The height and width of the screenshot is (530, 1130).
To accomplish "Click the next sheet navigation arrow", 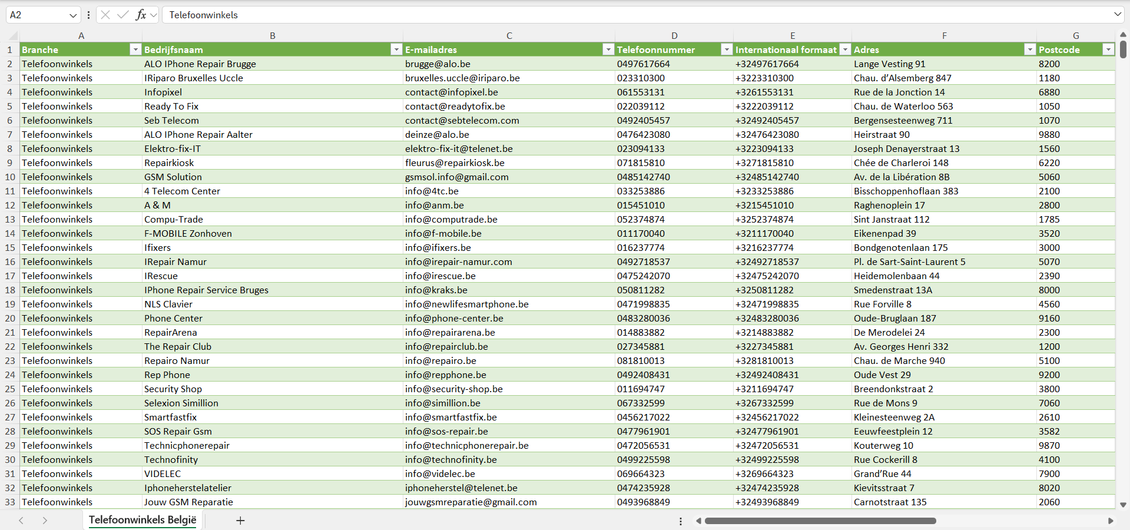I will [x=45, y=521].
